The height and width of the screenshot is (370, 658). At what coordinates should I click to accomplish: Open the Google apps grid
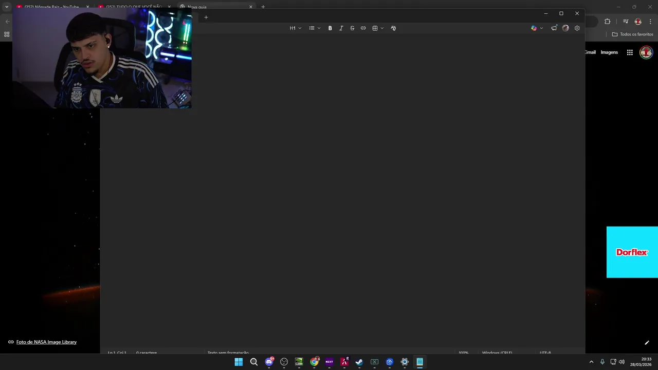tap(630, 52)
